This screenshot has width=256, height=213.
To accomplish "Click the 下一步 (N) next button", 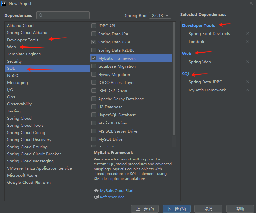I will [177, 209].
